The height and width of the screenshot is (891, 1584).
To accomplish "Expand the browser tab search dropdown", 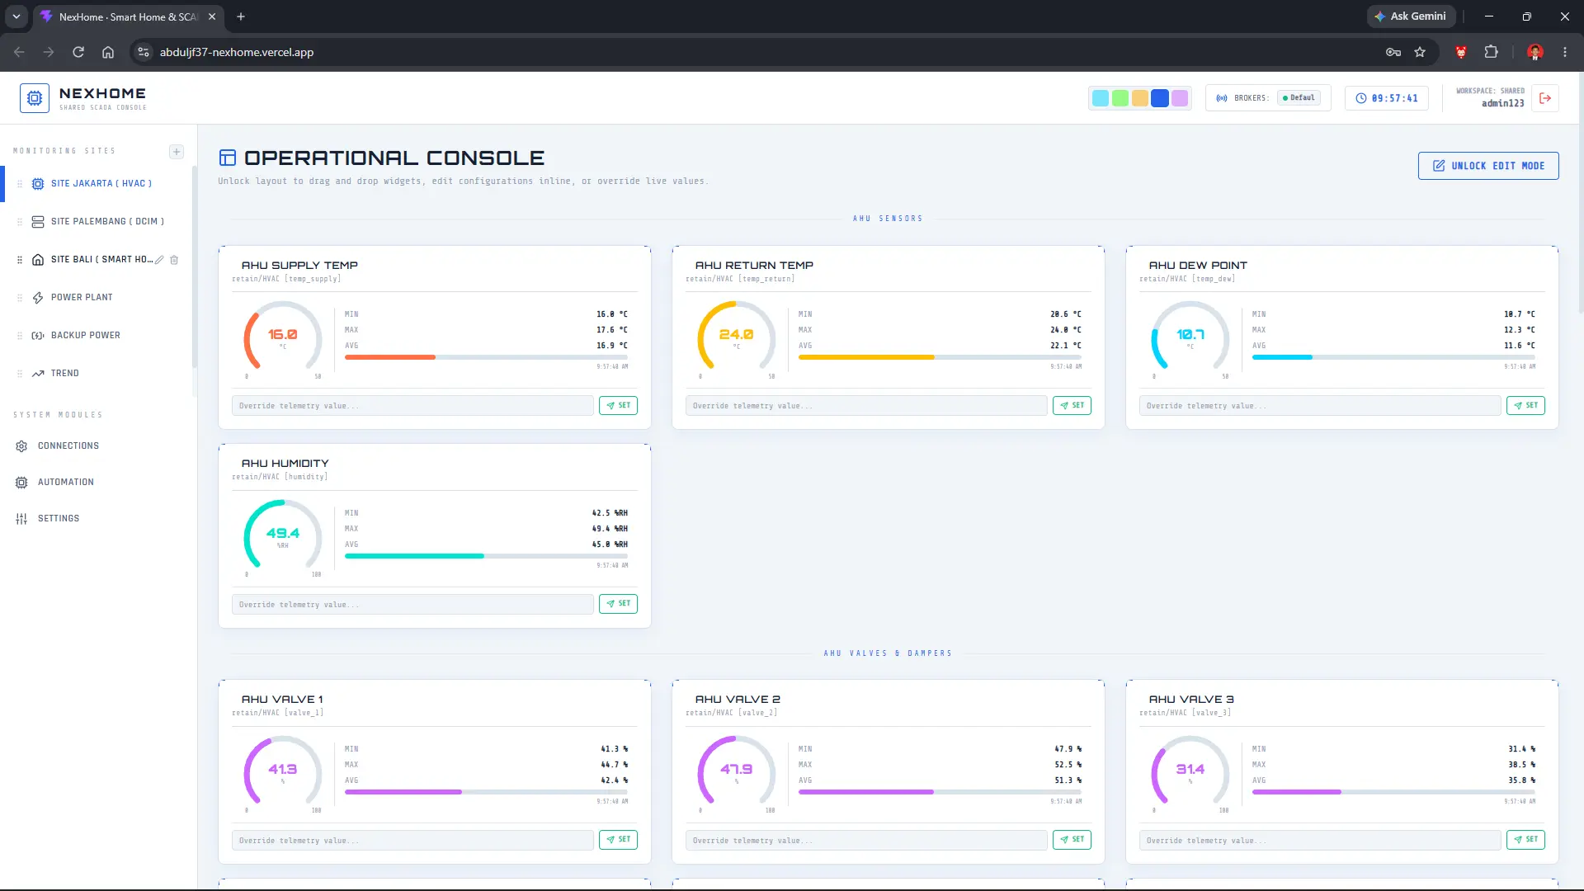I will pos(16,16).
